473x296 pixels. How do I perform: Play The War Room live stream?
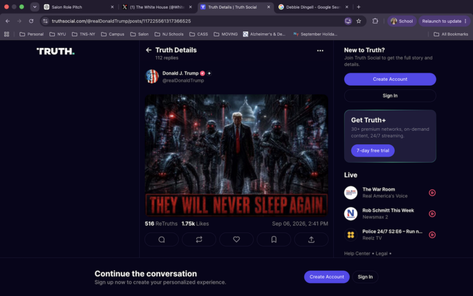(x=432, y=192)
